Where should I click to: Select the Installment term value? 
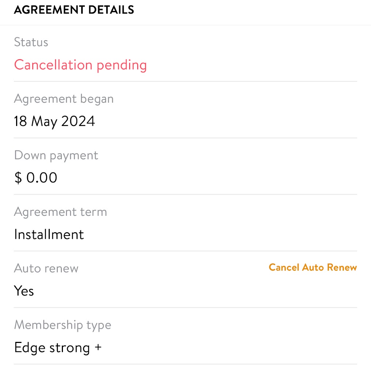point(49,234)
